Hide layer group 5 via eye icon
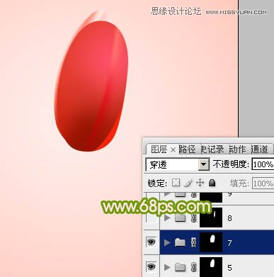The width and height of the screenshot is (274, 277). (x=152, y=266)
